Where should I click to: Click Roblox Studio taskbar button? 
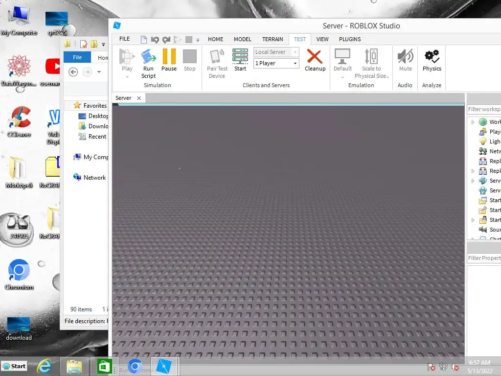(163, 366)
